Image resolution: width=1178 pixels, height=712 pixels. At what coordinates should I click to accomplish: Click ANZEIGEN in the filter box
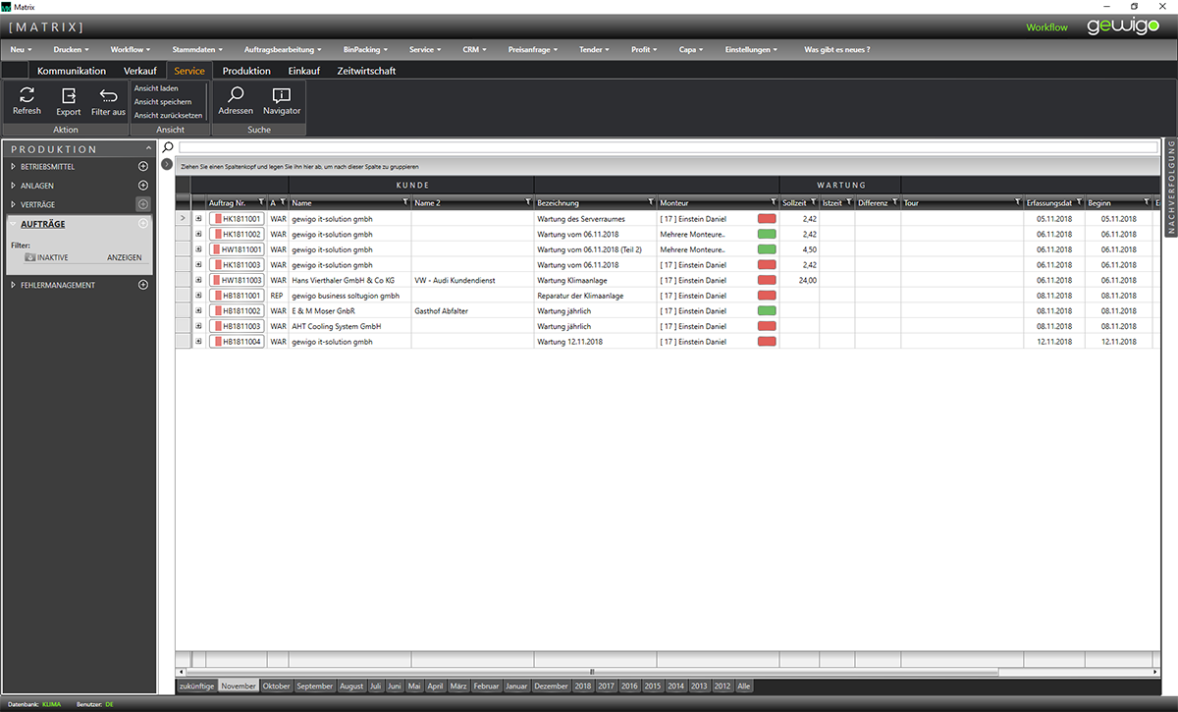pyautogui.click(x=124, y=257)
